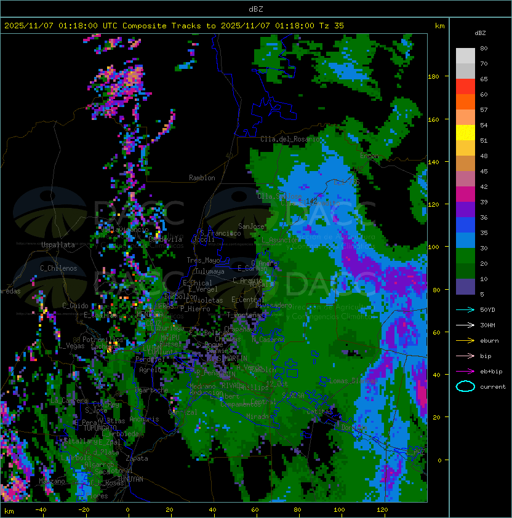Click the 'Perdriel' map label
The image size is (512, 518).
150,359
